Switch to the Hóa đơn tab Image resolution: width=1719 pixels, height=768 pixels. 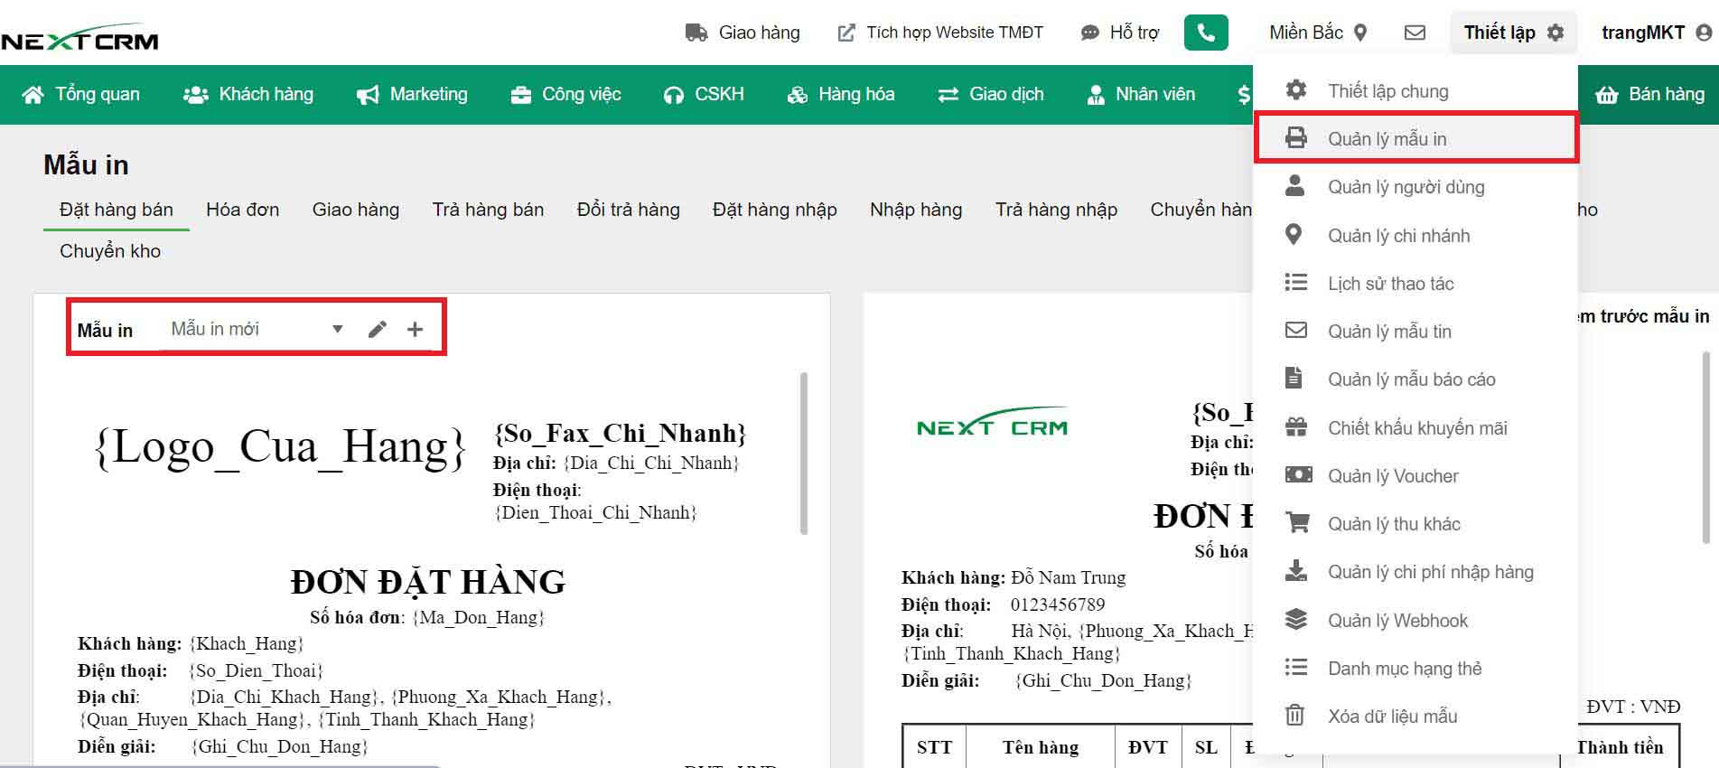[x=242, y=210]
